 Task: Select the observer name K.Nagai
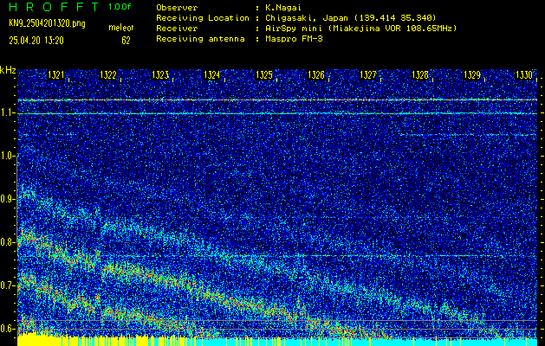285,8
